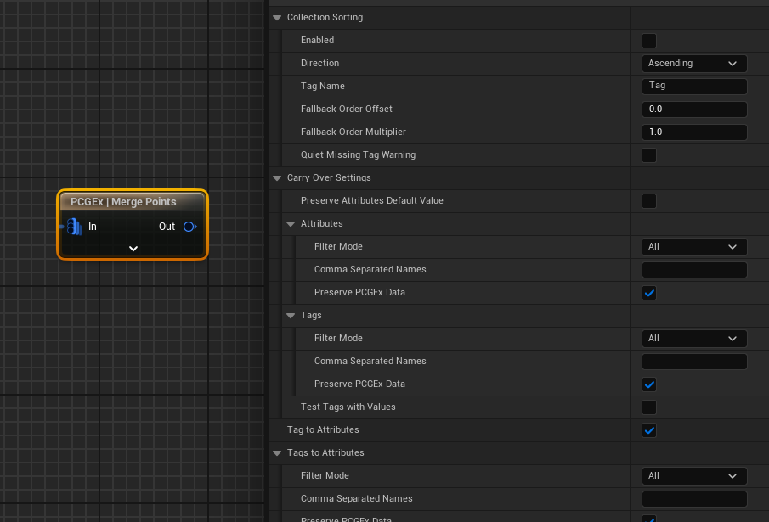
Task: Select the PCGEx | Merge Points node title
Action: (124, 202)
